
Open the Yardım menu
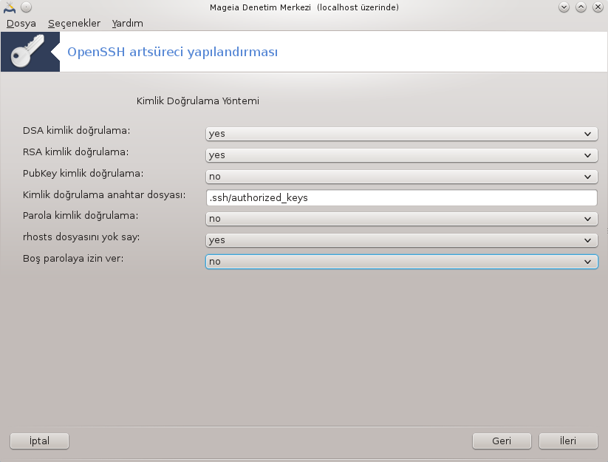pyautogui.click(x=127, y=23)
